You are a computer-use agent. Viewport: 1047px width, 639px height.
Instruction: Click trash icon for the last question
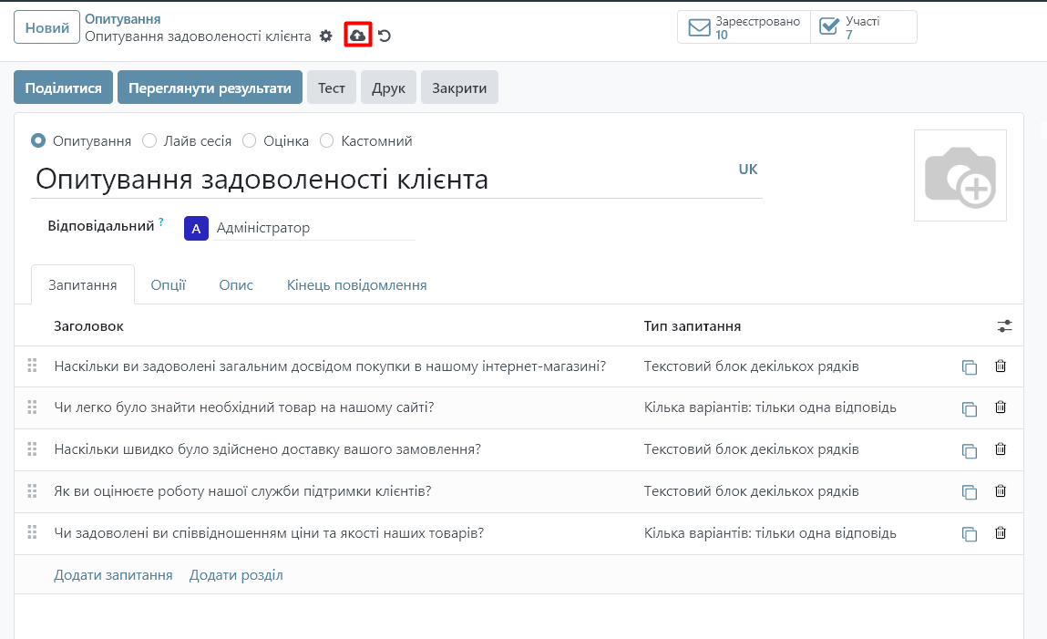click(1000, 533)
